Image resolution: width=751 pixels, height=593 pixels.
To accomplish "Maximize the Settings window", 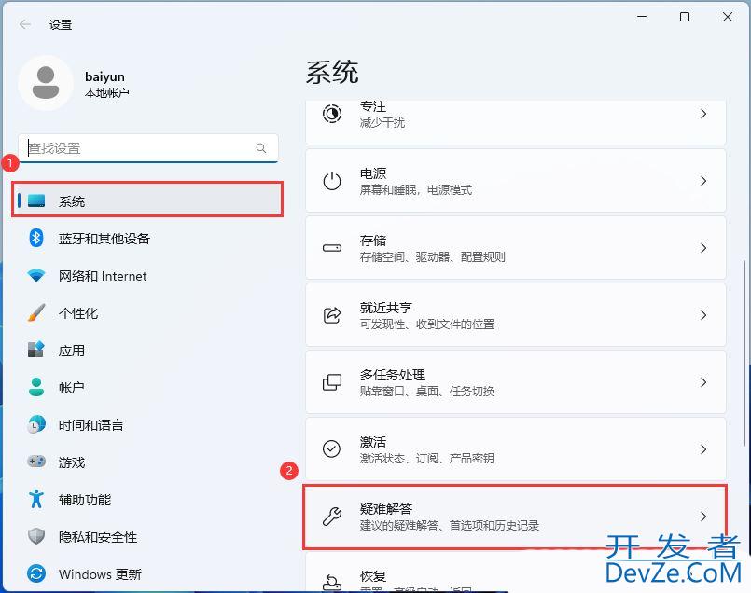I will (x=685, y=17).
